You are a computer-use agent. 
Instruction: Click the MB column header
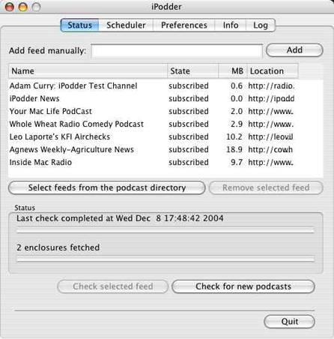(233, 71)
